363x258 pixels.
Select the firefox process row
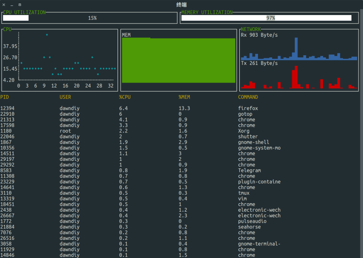point(133,108)
